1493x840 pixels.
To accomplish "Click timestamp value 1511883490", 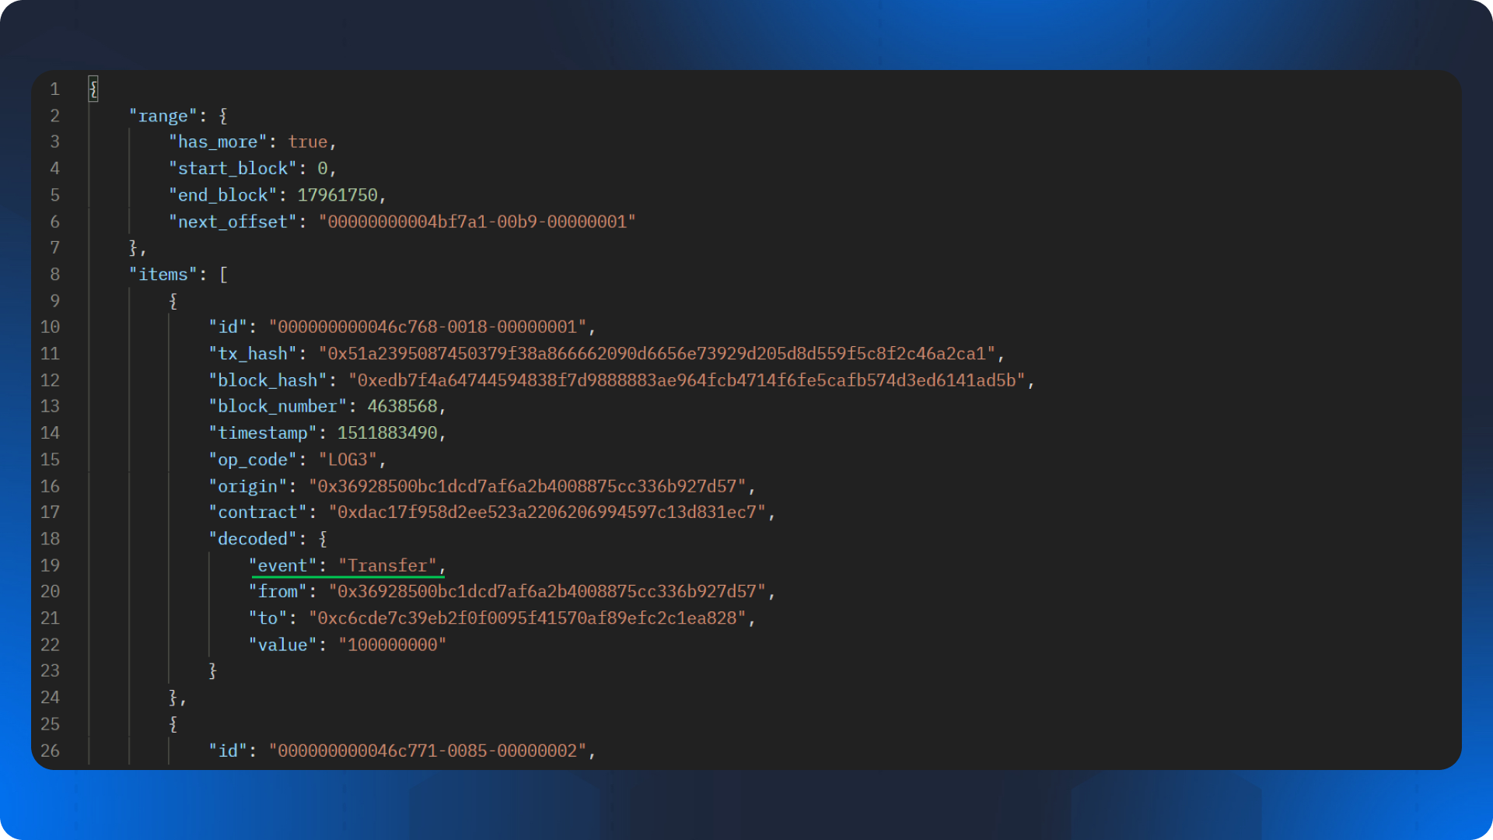I will pyautogui.click(x=387, y=433).
